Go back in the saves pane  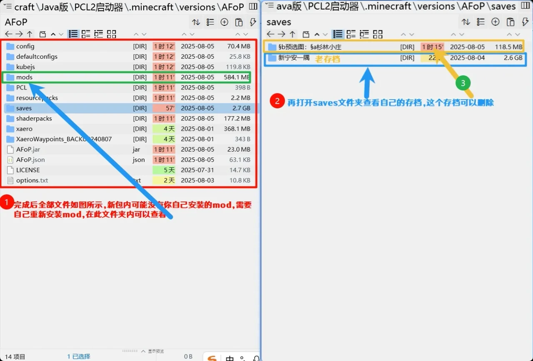pyautogui.click(x=271, y=34)
